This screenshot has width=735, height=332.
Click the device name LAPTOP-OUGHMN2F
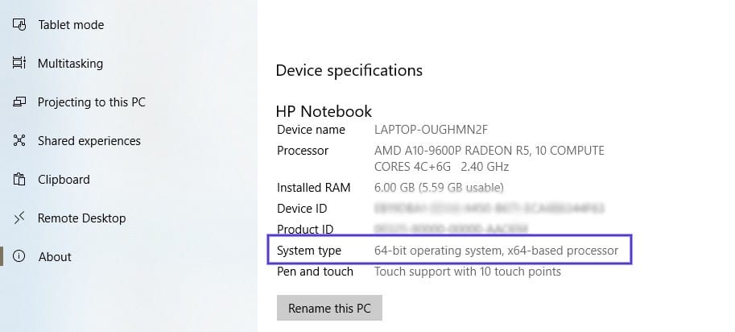(x=431, y=130)
